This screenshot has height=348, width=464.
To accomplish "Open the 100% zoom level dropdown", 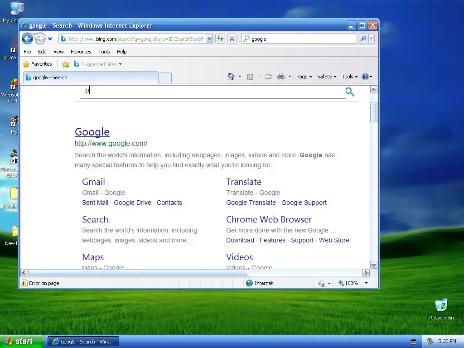I will 366,283.
